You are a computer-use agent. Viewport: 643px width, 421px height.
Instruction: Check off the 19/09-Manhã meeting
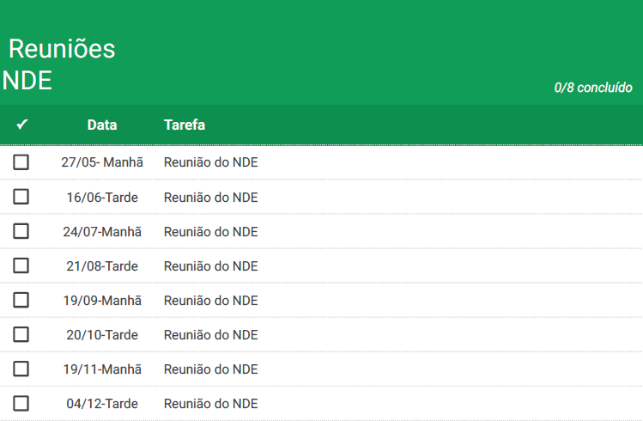(21, 300)
